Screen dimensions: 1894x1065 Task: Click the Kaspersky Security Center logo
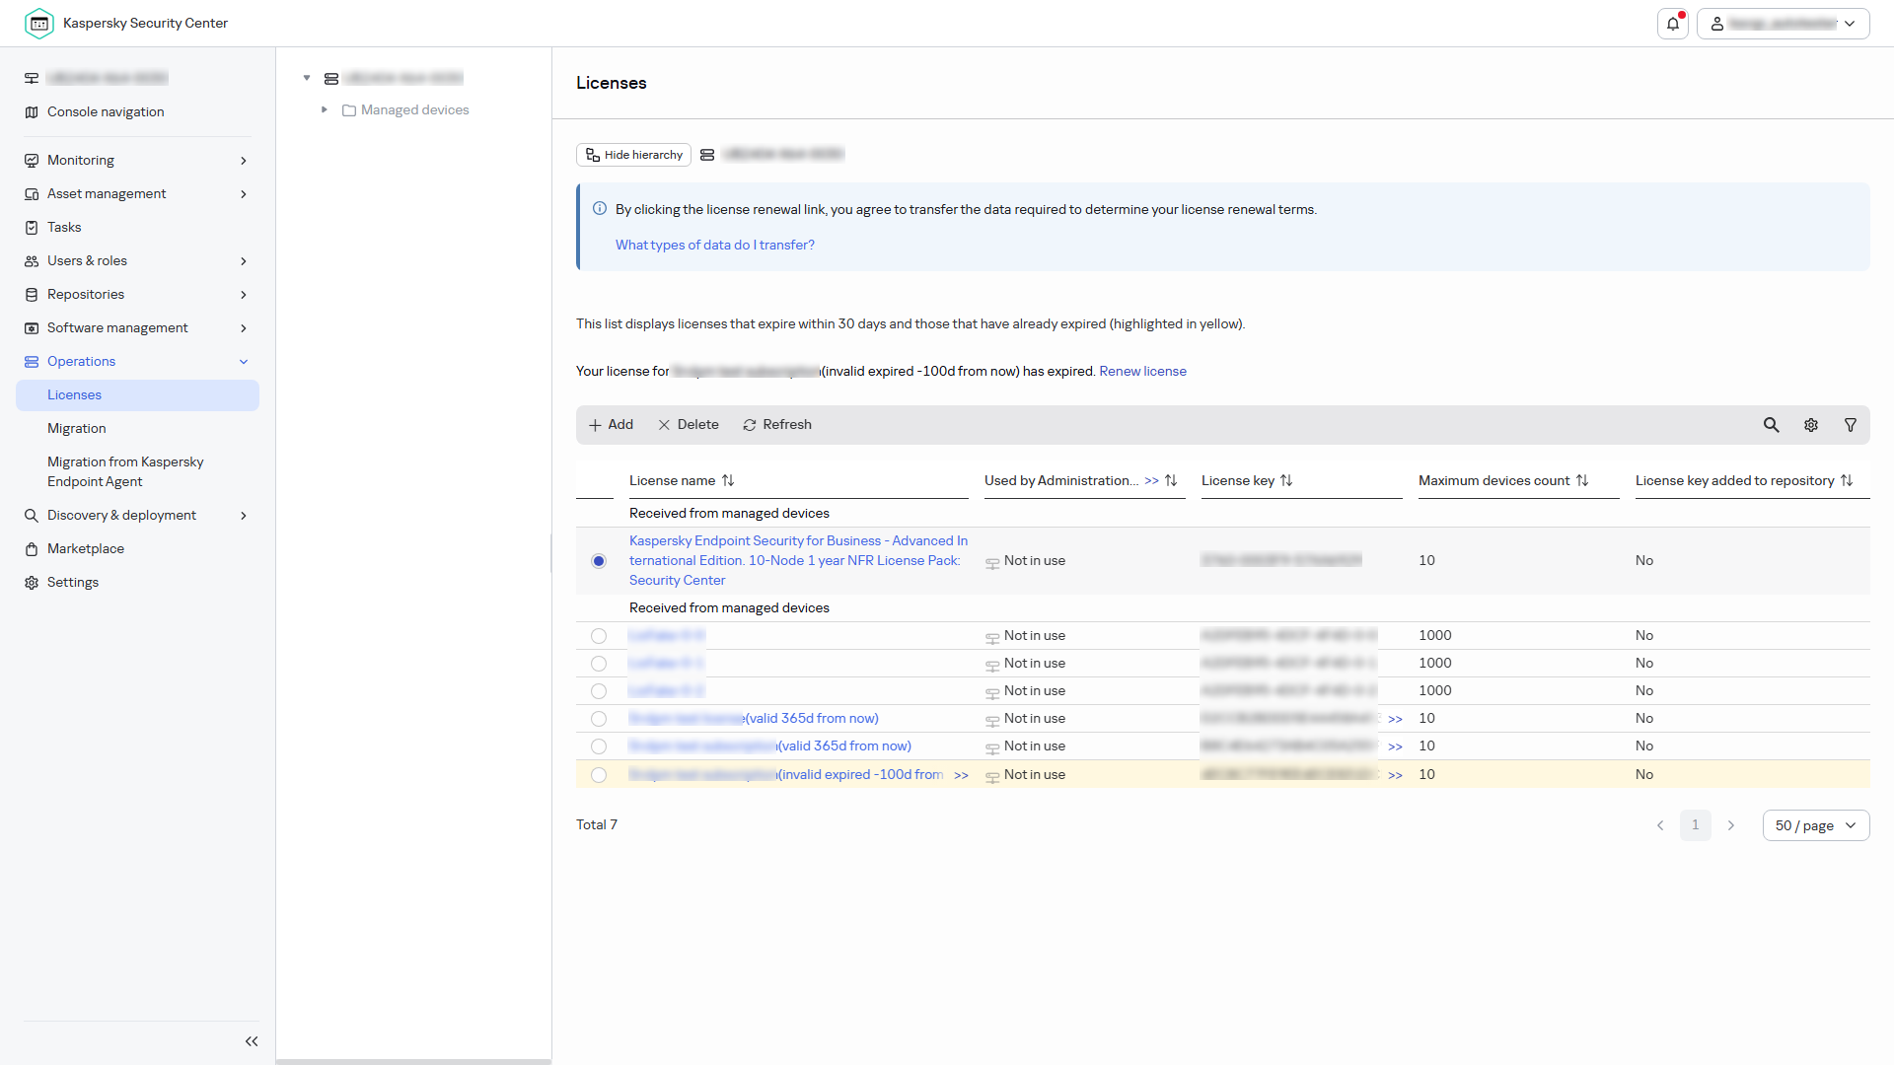pos(39,24)
